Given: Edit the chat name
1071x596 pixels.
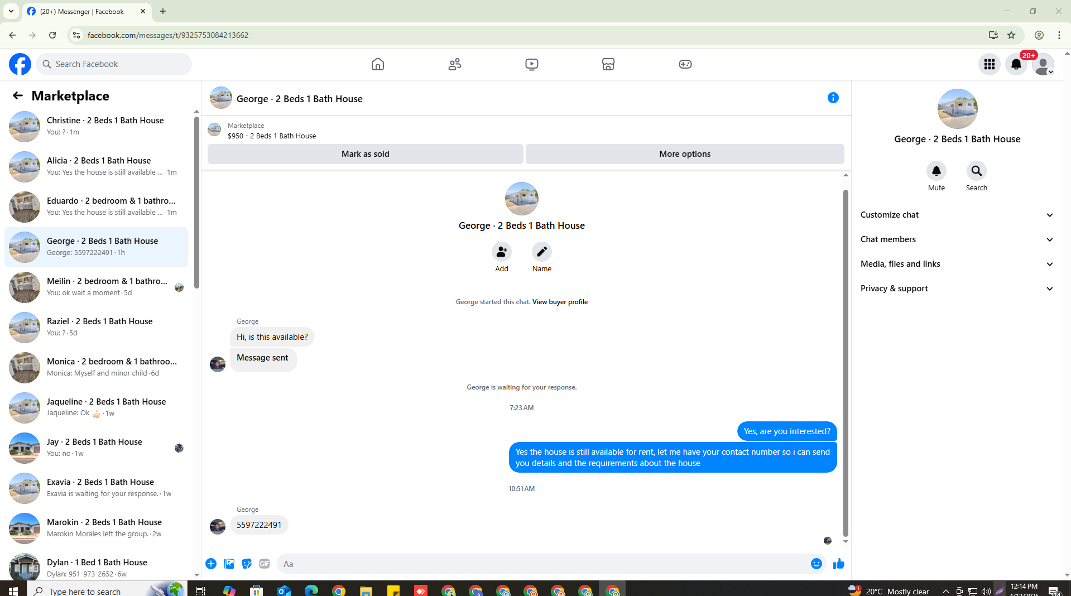Looking at the screenshot, I should pos(542,252).
